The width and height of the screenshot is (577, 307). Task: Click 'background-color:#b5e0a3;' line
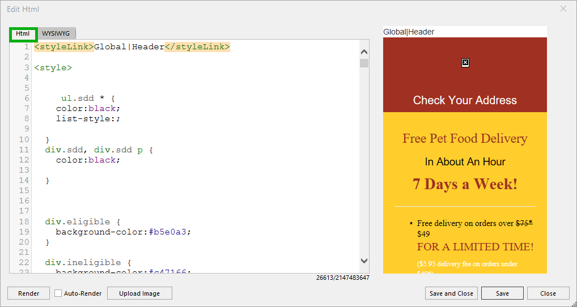tap(124, 232)
